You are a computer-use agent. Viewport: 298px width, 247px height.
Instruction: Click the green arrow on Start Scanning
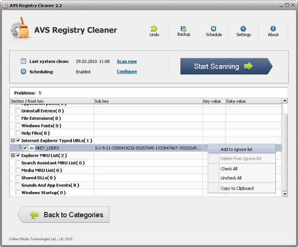click(248, 66)
